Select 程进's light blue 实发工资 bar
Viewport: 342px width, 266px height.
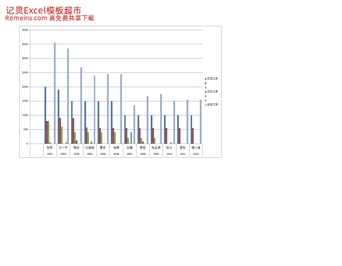[81, 106]
